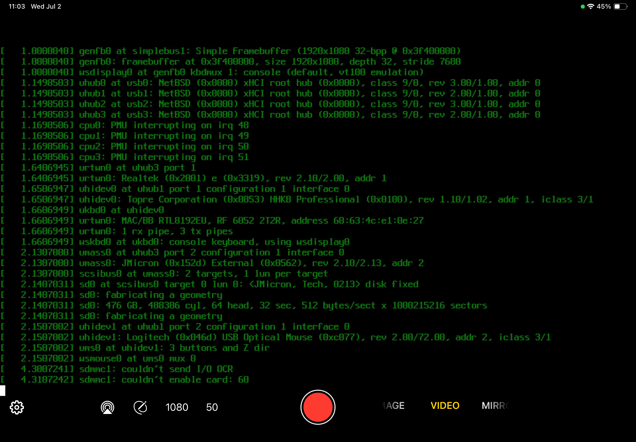Tap the Wi-Fi status icon

pos(591,6)
